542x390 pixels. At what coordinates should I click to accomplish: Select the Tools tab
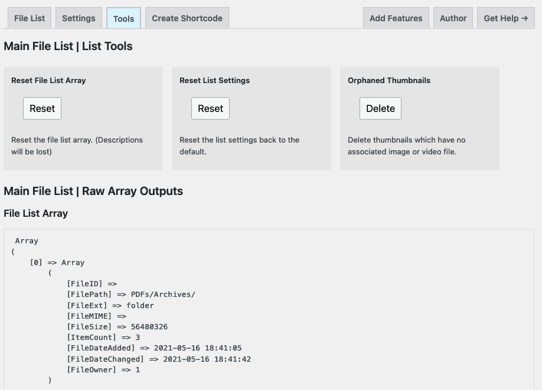point(123,18)
